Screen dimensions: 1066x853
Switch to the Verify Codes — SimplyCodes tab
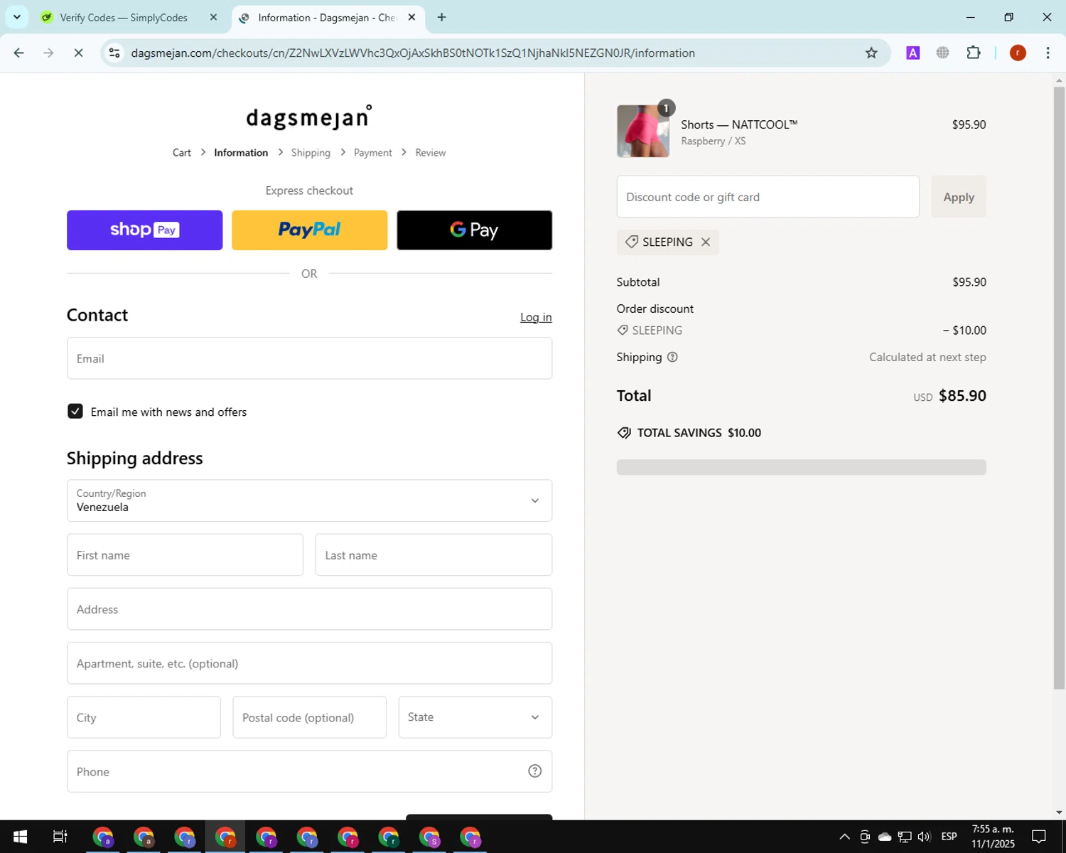pos(124,17)
